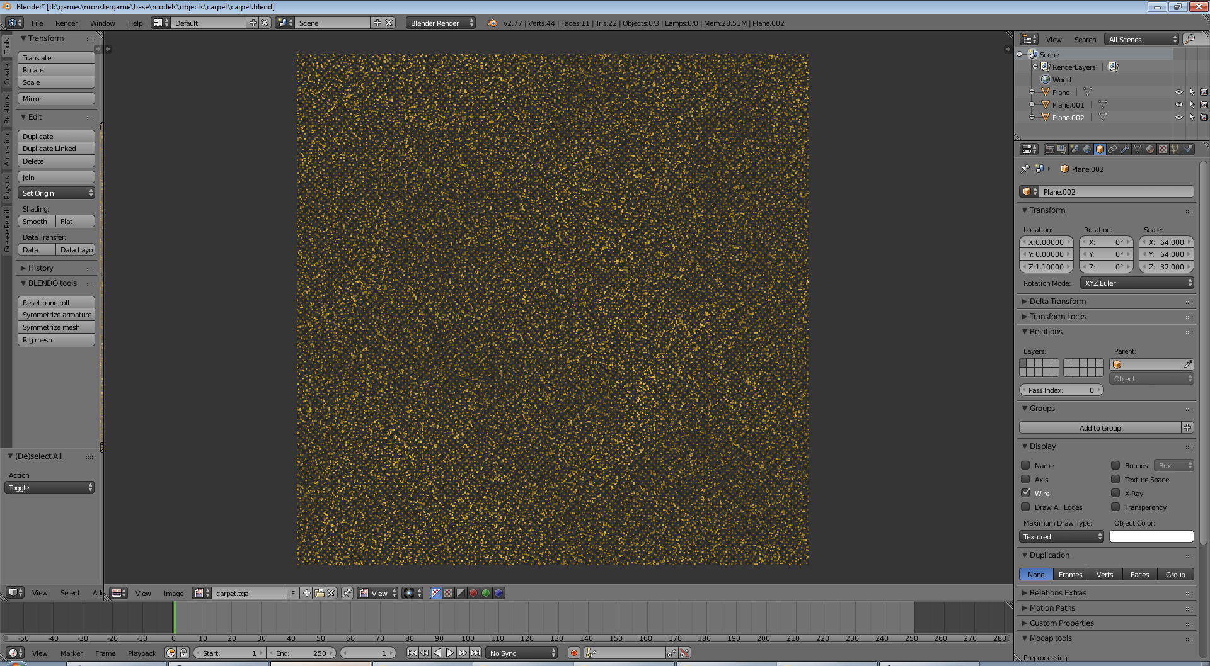
Task: Select the Verts duplication tab
Action: click(1105, 575)
